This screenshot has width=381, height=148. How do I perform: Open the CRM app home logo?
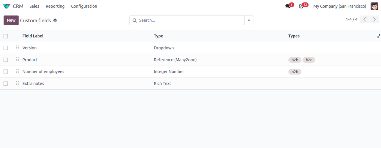pos(6,6)
